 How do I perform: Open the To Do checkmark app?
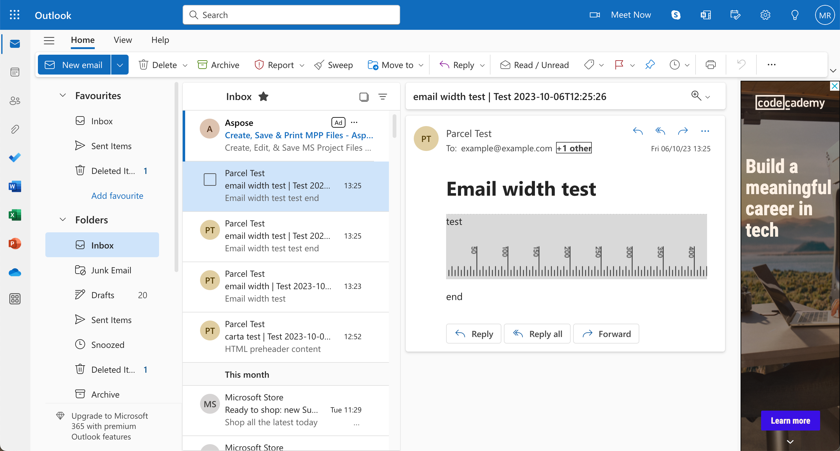[15, 157]
